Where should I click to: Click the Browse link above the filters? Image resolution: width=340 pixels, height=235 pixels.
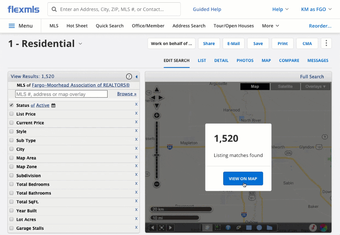pos(127,94)
